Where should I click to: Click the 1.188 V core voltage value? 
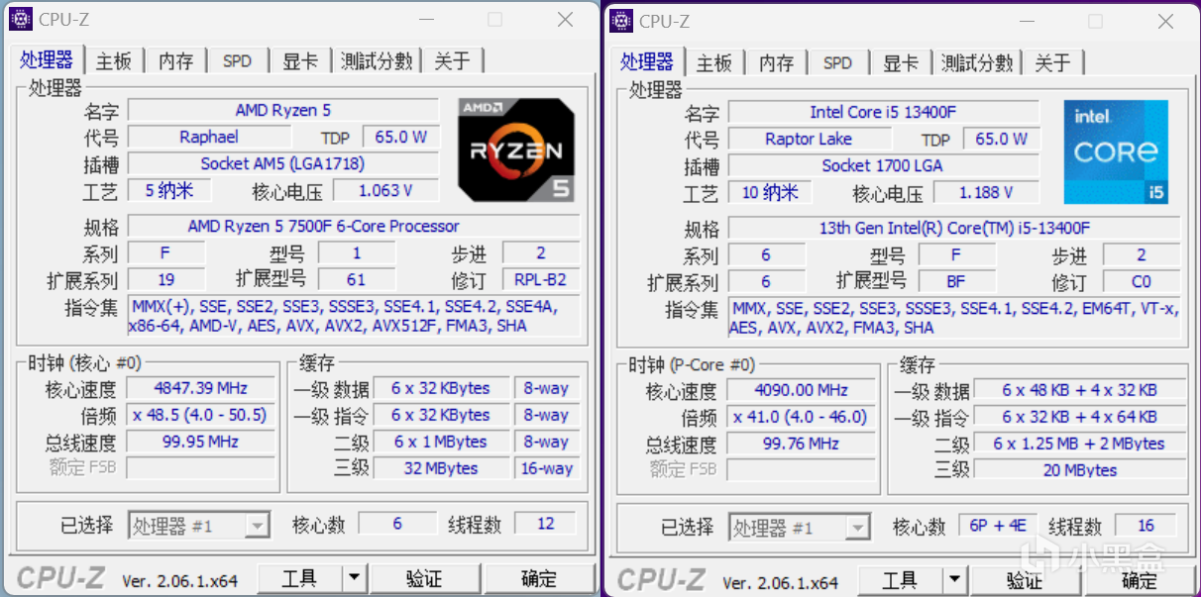point(986,192)
